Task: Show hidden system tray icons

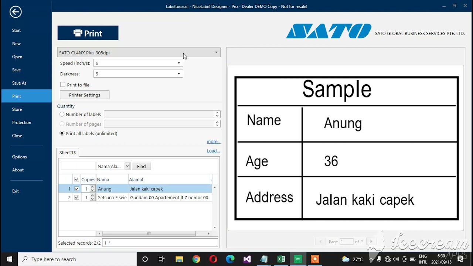Action: 371,259
